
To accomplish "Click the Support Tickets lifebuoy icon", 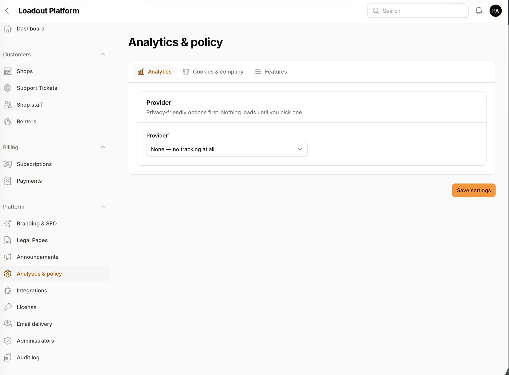I will tap(8, 88).
